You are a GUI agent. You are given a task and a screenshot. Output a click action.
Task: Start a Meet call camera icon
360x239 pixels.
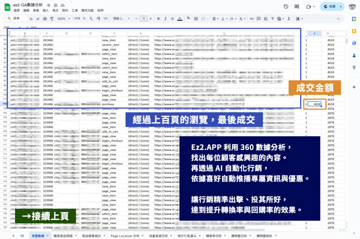click(x=309, y=7)
